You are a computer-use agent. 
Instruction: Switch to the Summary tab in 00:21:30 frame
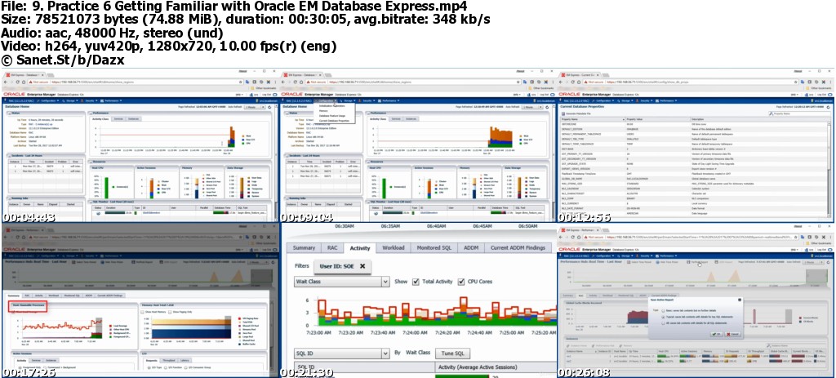304,248
